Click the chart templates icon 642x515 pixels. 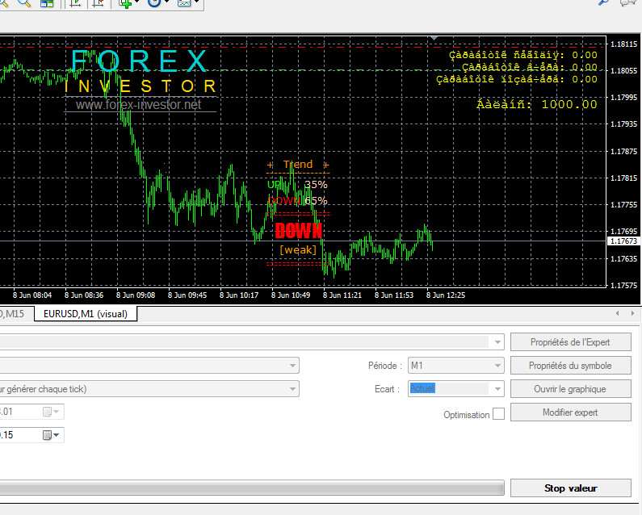pos(185,3)
